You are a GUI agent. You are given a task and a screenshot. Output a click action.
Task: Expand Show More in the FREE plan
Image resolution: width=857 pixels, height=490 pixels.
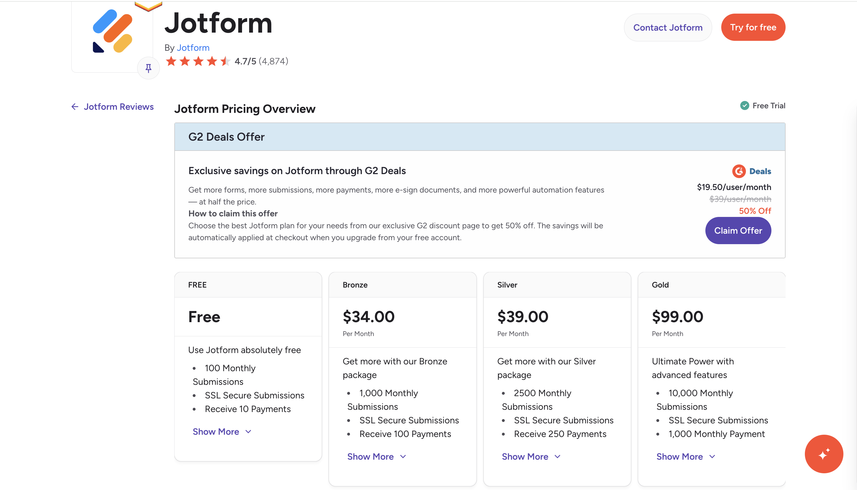point(222,431)
